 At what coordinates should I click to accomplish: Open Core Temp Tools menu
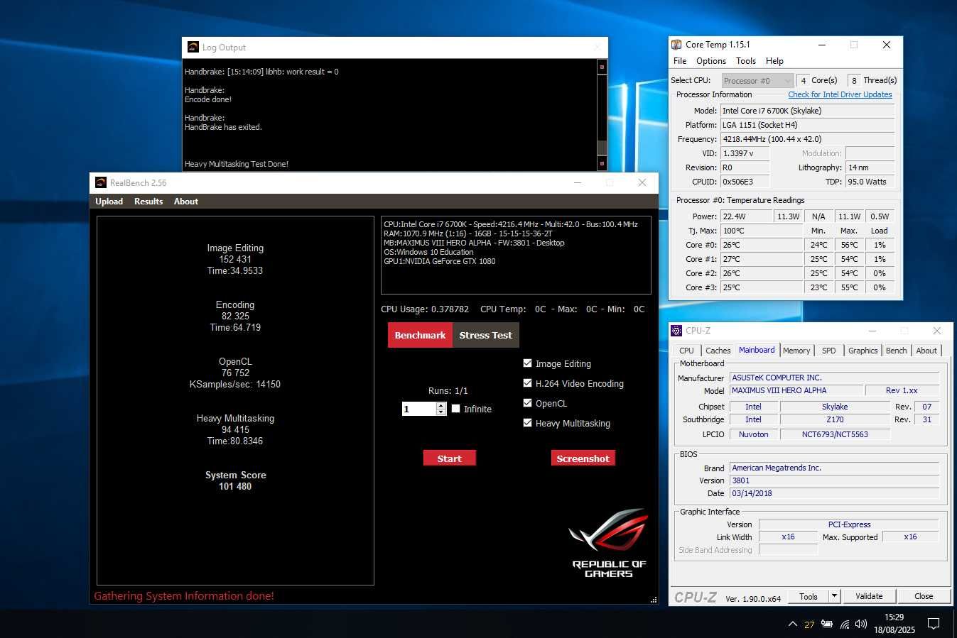point(746,61)
